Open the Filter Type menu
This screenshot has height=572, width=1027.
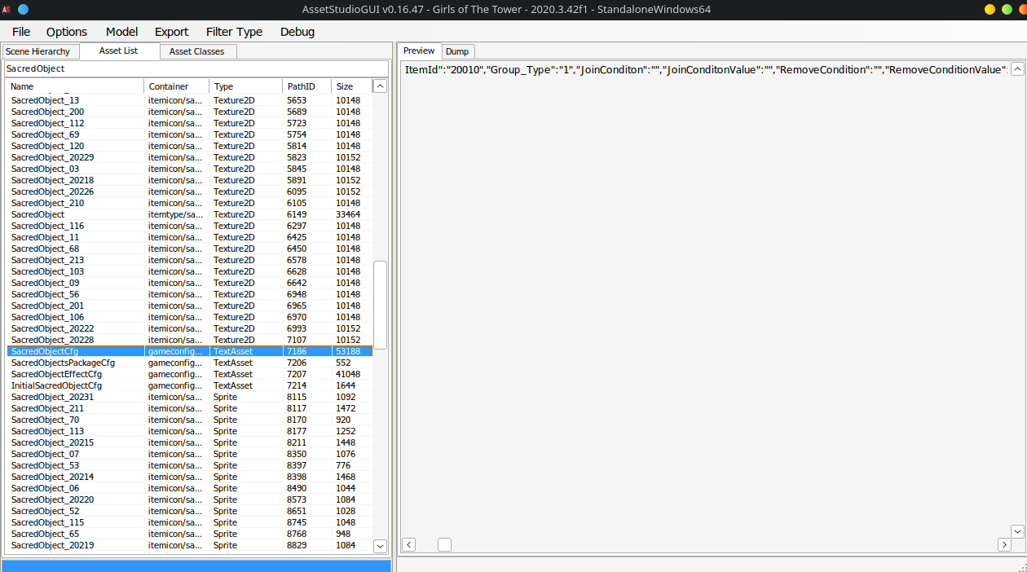point(234,32)
